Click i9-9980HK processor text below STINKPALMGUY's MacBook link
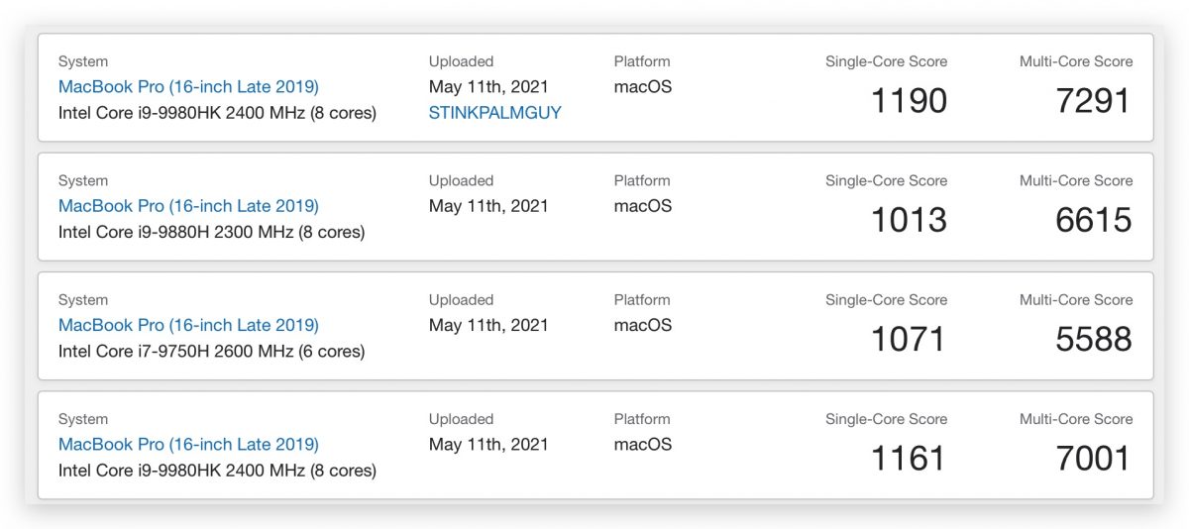This screenshot has width=1189, height=529. point(217,113)
